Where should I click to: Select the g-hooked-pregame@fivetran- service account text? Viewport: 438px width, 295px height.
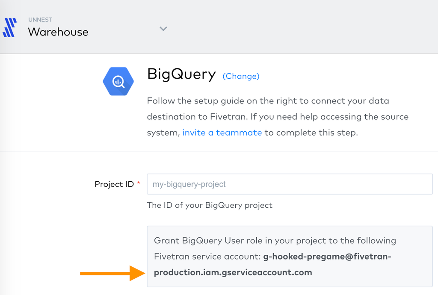[x=327, y=257]
